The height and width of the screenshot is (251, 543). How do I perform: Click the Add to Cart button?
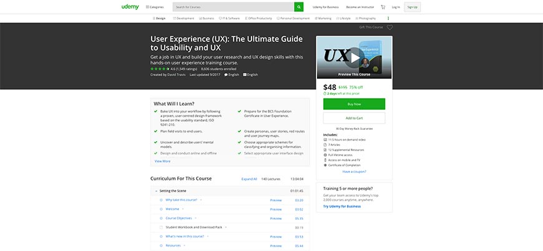354,118
